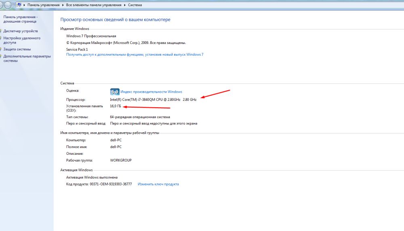
Task: Open "Панель управления - домашняя страница" link
Action: pyautogui.click(x=20, y=19)
